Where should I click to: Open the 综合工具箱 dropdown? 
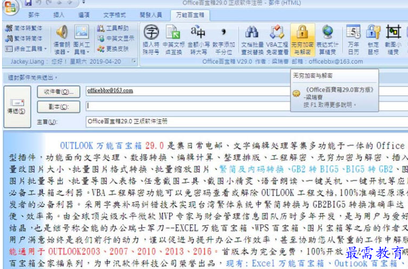tap(26, 49)
